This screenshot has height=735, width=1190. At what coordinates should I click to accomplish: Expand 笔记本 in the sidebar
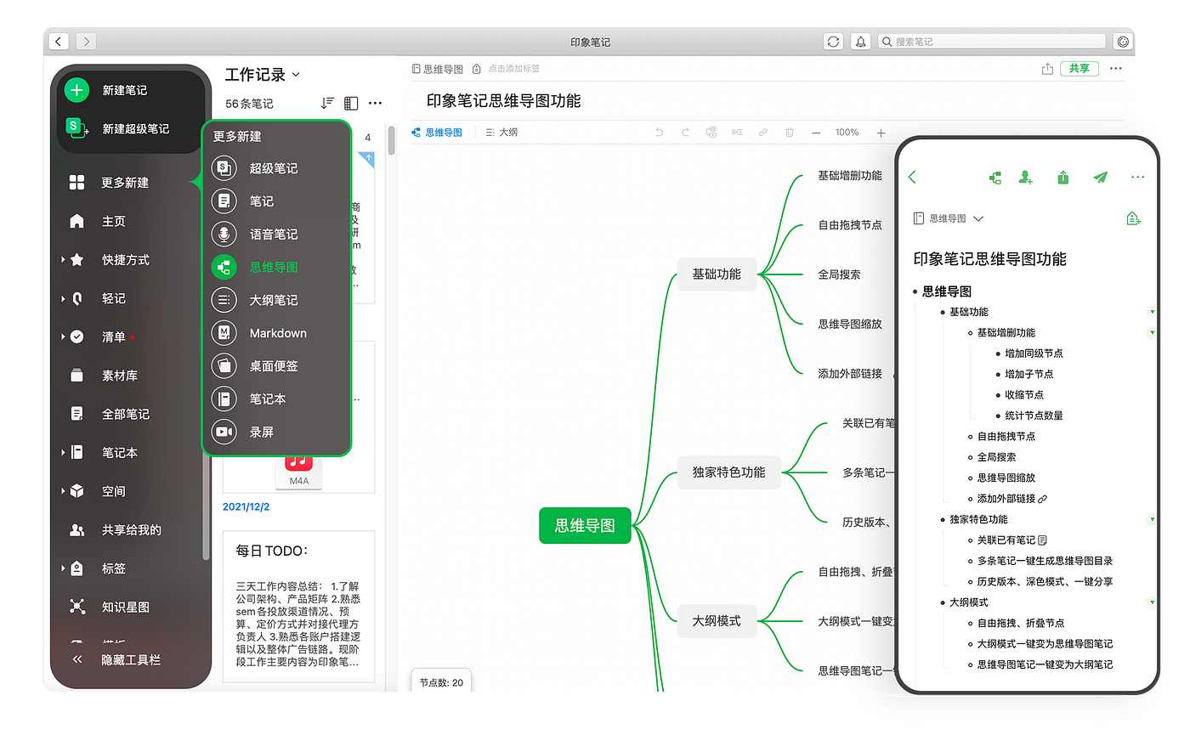coord(63,453)
